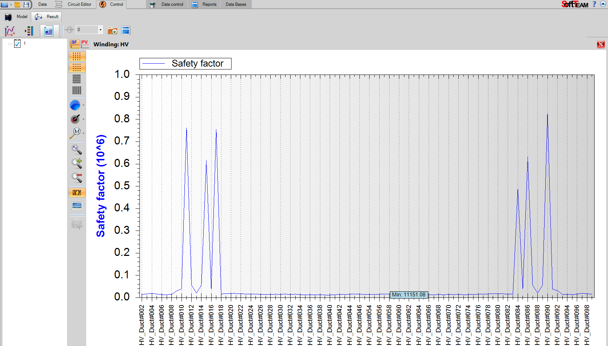Open the application menu icon in title bar

[4, 4]
